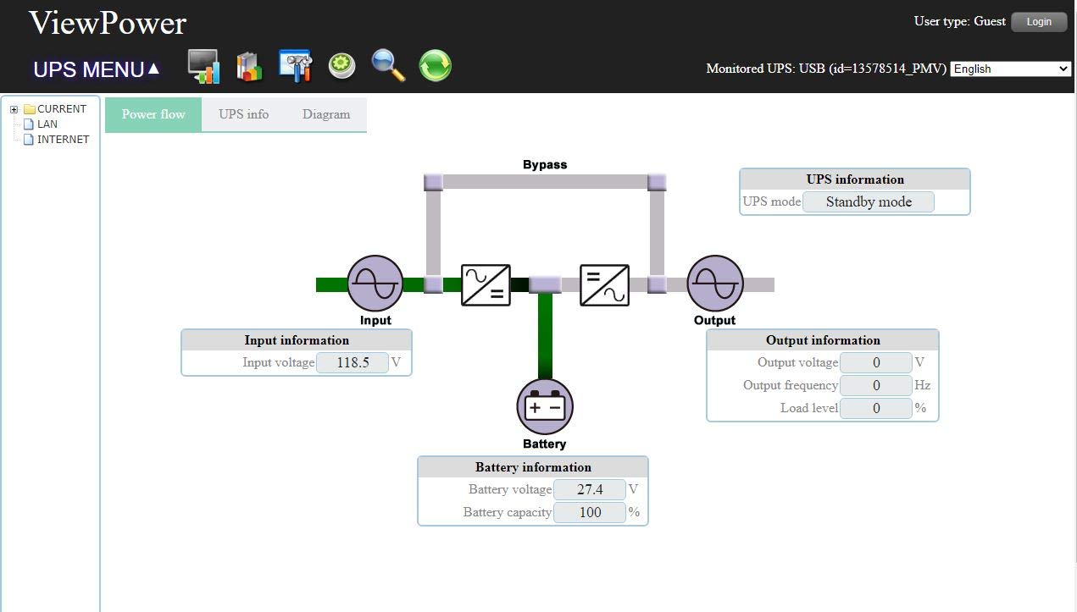Click the green gear button icon

pos(341,65)
